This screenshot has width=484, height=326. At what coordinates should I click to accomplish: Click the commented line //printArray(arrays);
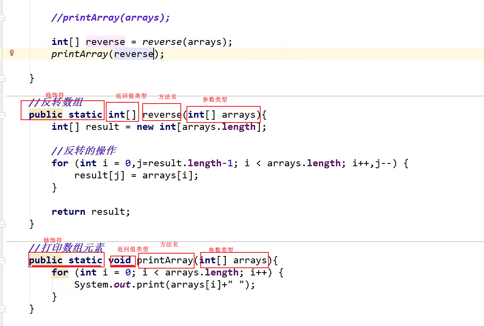click(x=111, y=17)
